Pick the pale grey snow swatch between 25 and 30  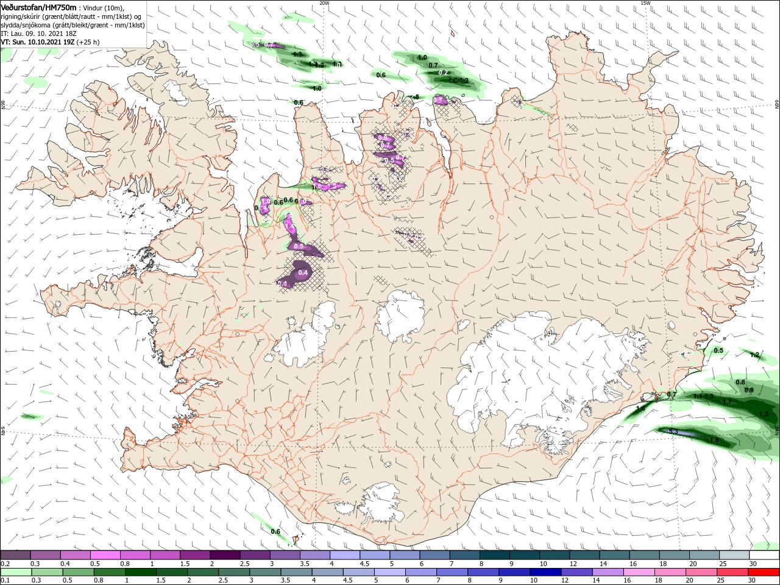[734, 555]
